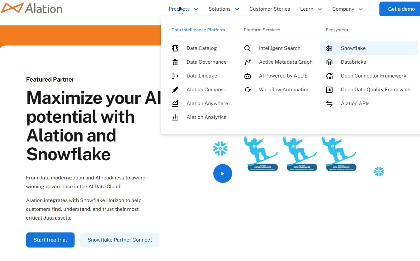Screen dimensions: 420x261
Task: Click Start free trial button
Action: (x=50, y=240)
